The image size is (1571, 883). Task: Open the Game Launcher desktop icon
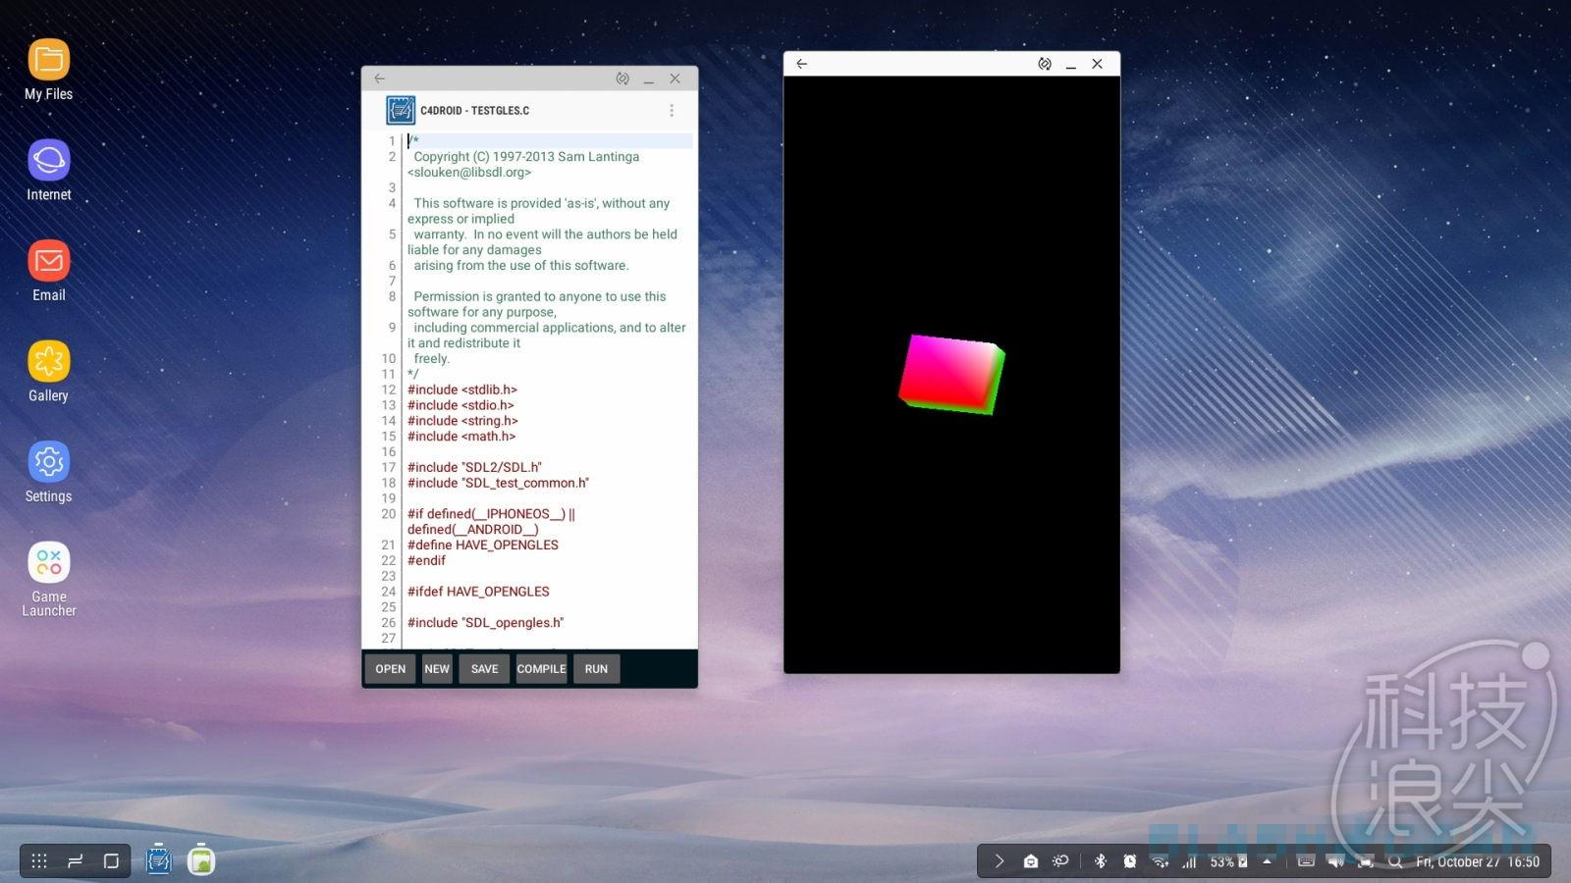pos(49,563)
